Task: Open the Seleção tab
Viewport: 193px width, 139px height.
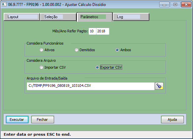Action: [x=58, y=17]
